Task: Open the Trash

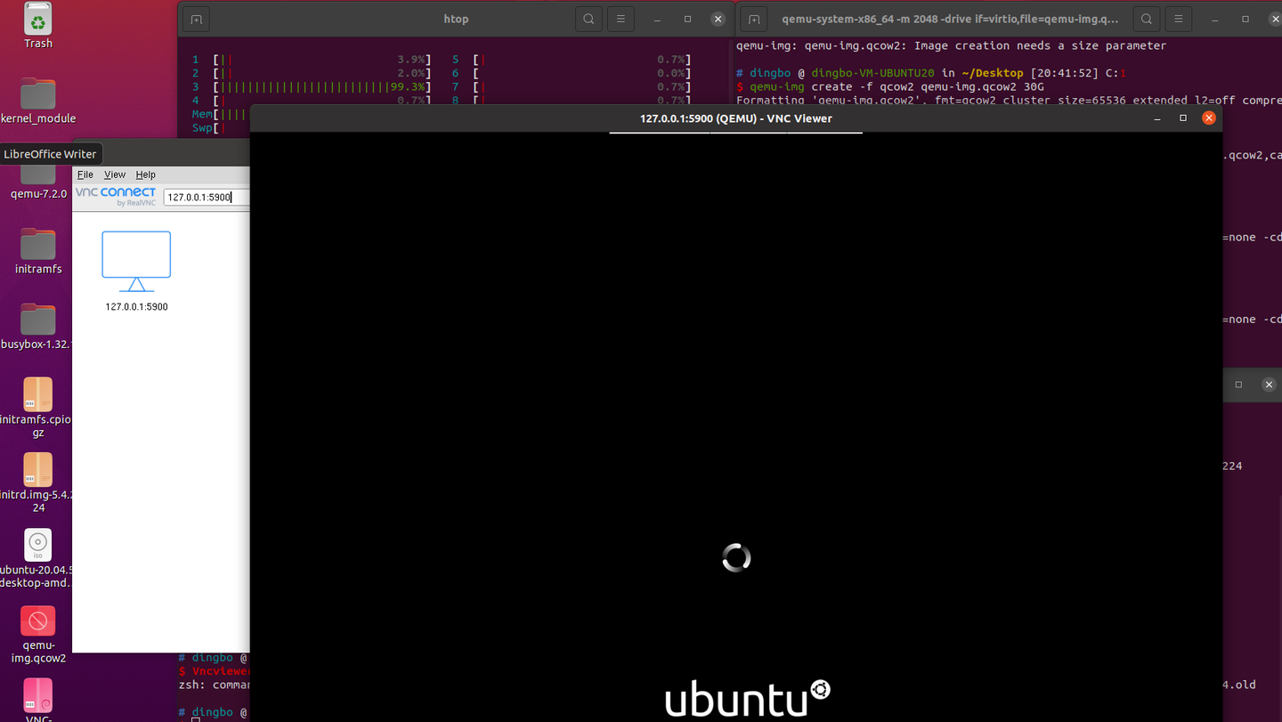Action: tap(37, 18)
